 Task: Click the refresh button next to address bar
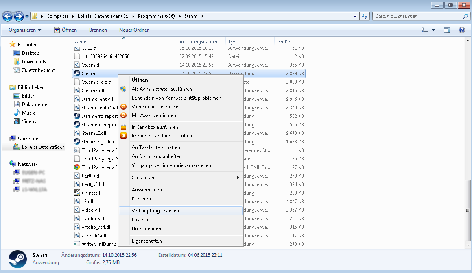click(365, 16)
